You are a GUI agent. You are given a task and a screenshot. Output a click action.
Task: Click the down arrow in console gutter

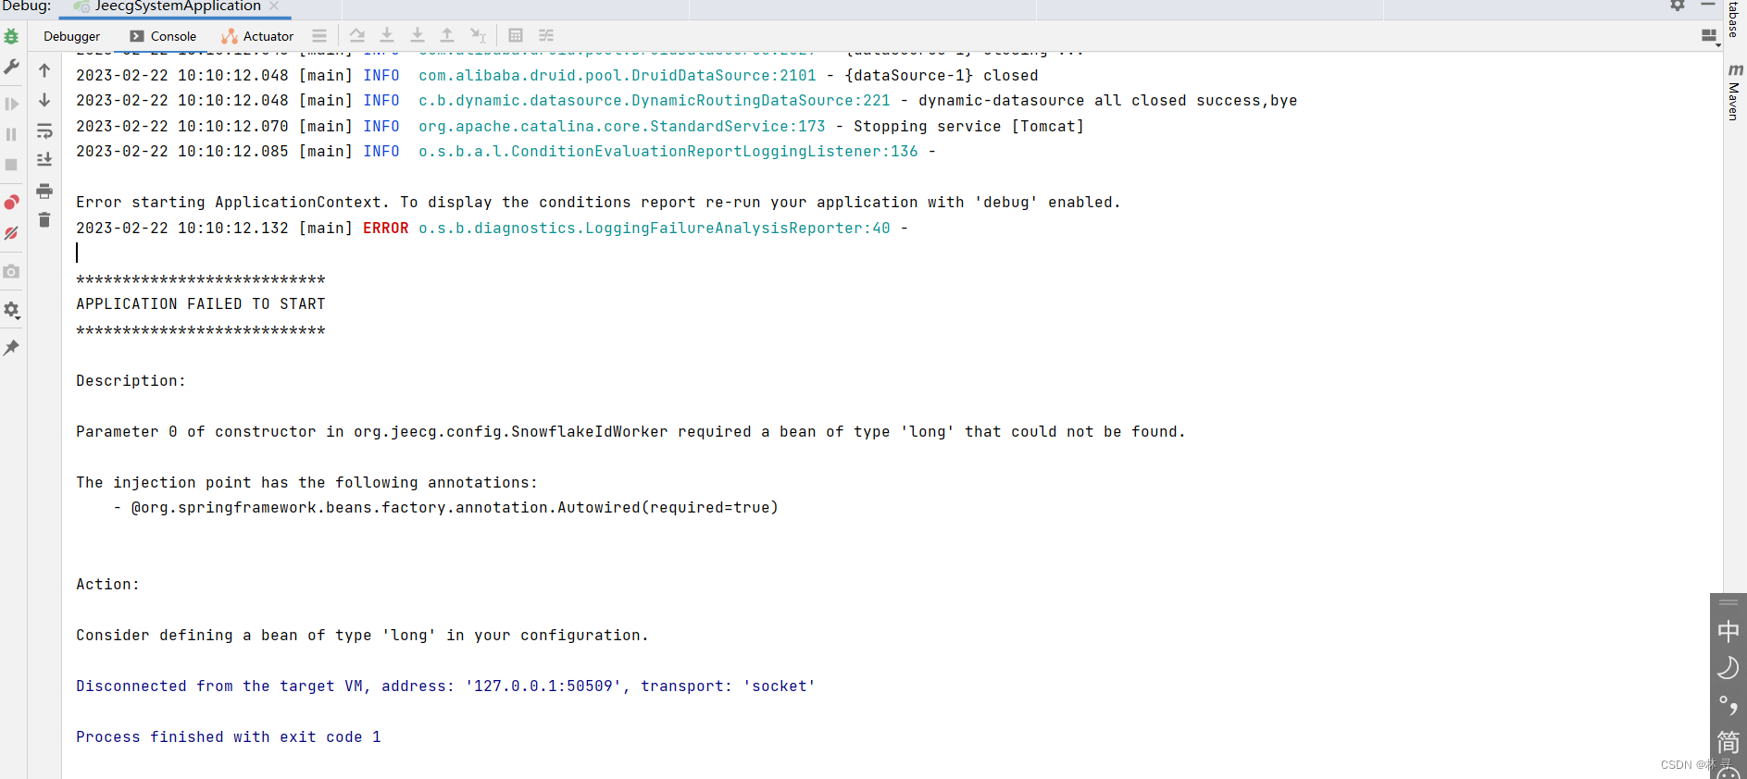pos(44,100)
